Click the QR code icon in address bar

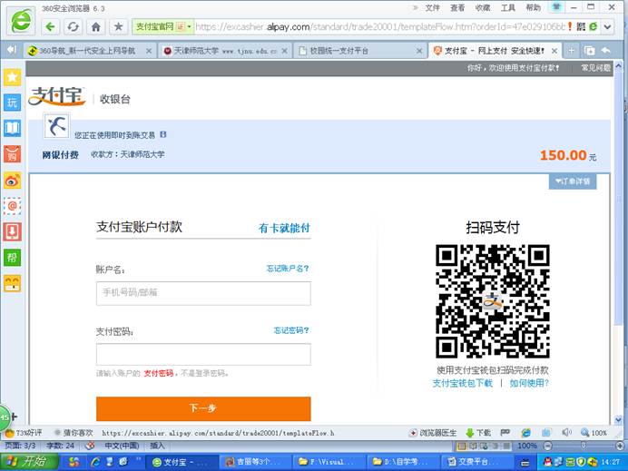[x=581, y=27]
